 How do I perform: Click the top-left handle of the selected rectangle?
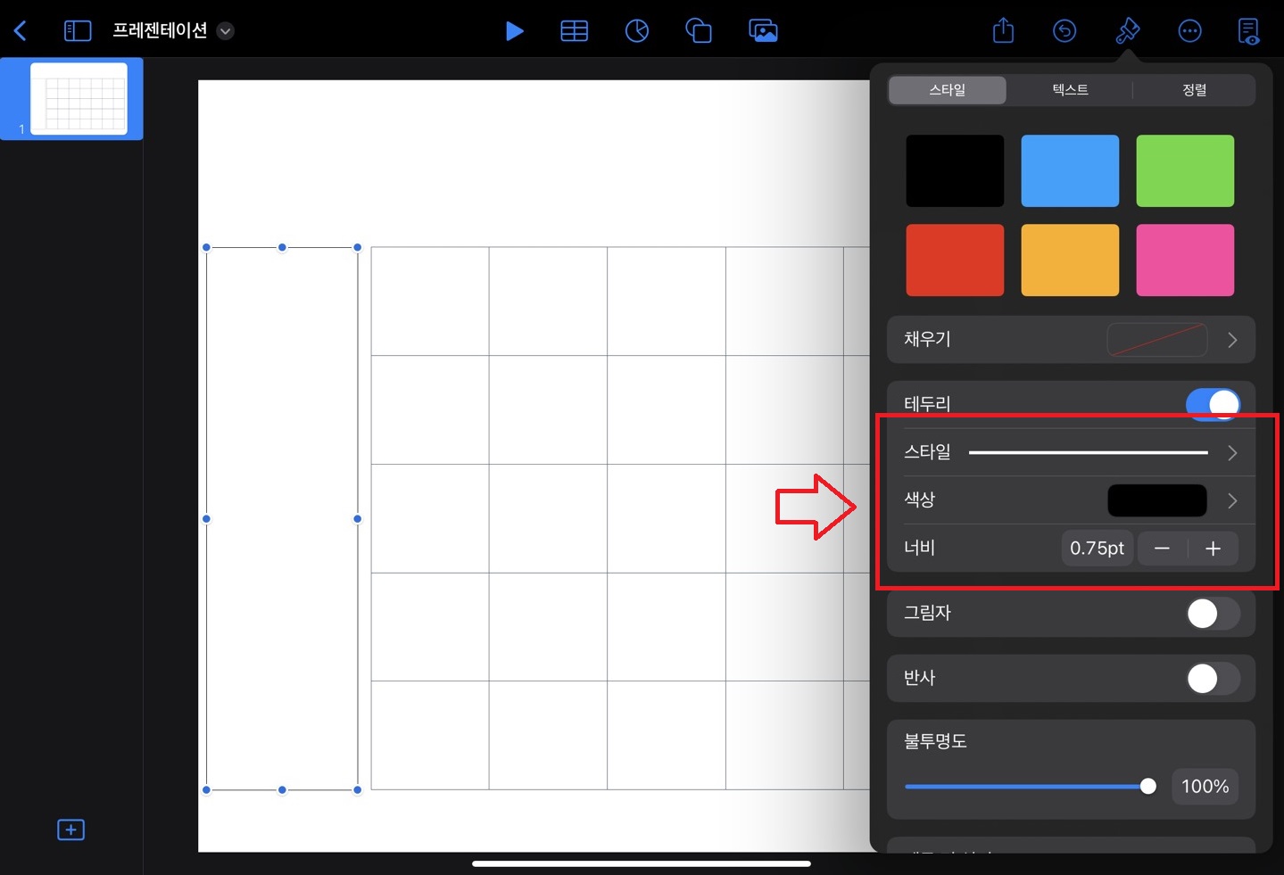click(206, 248)
